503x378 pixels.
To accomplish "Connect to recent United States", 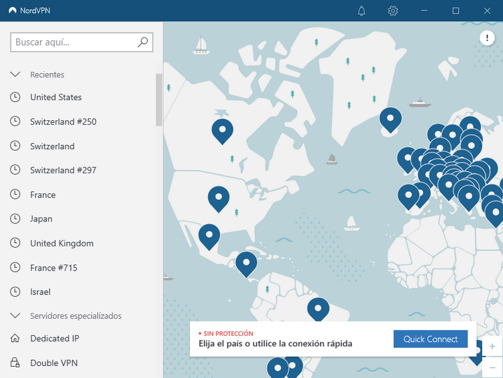I will pyautogui.click(x=56, y=97).
